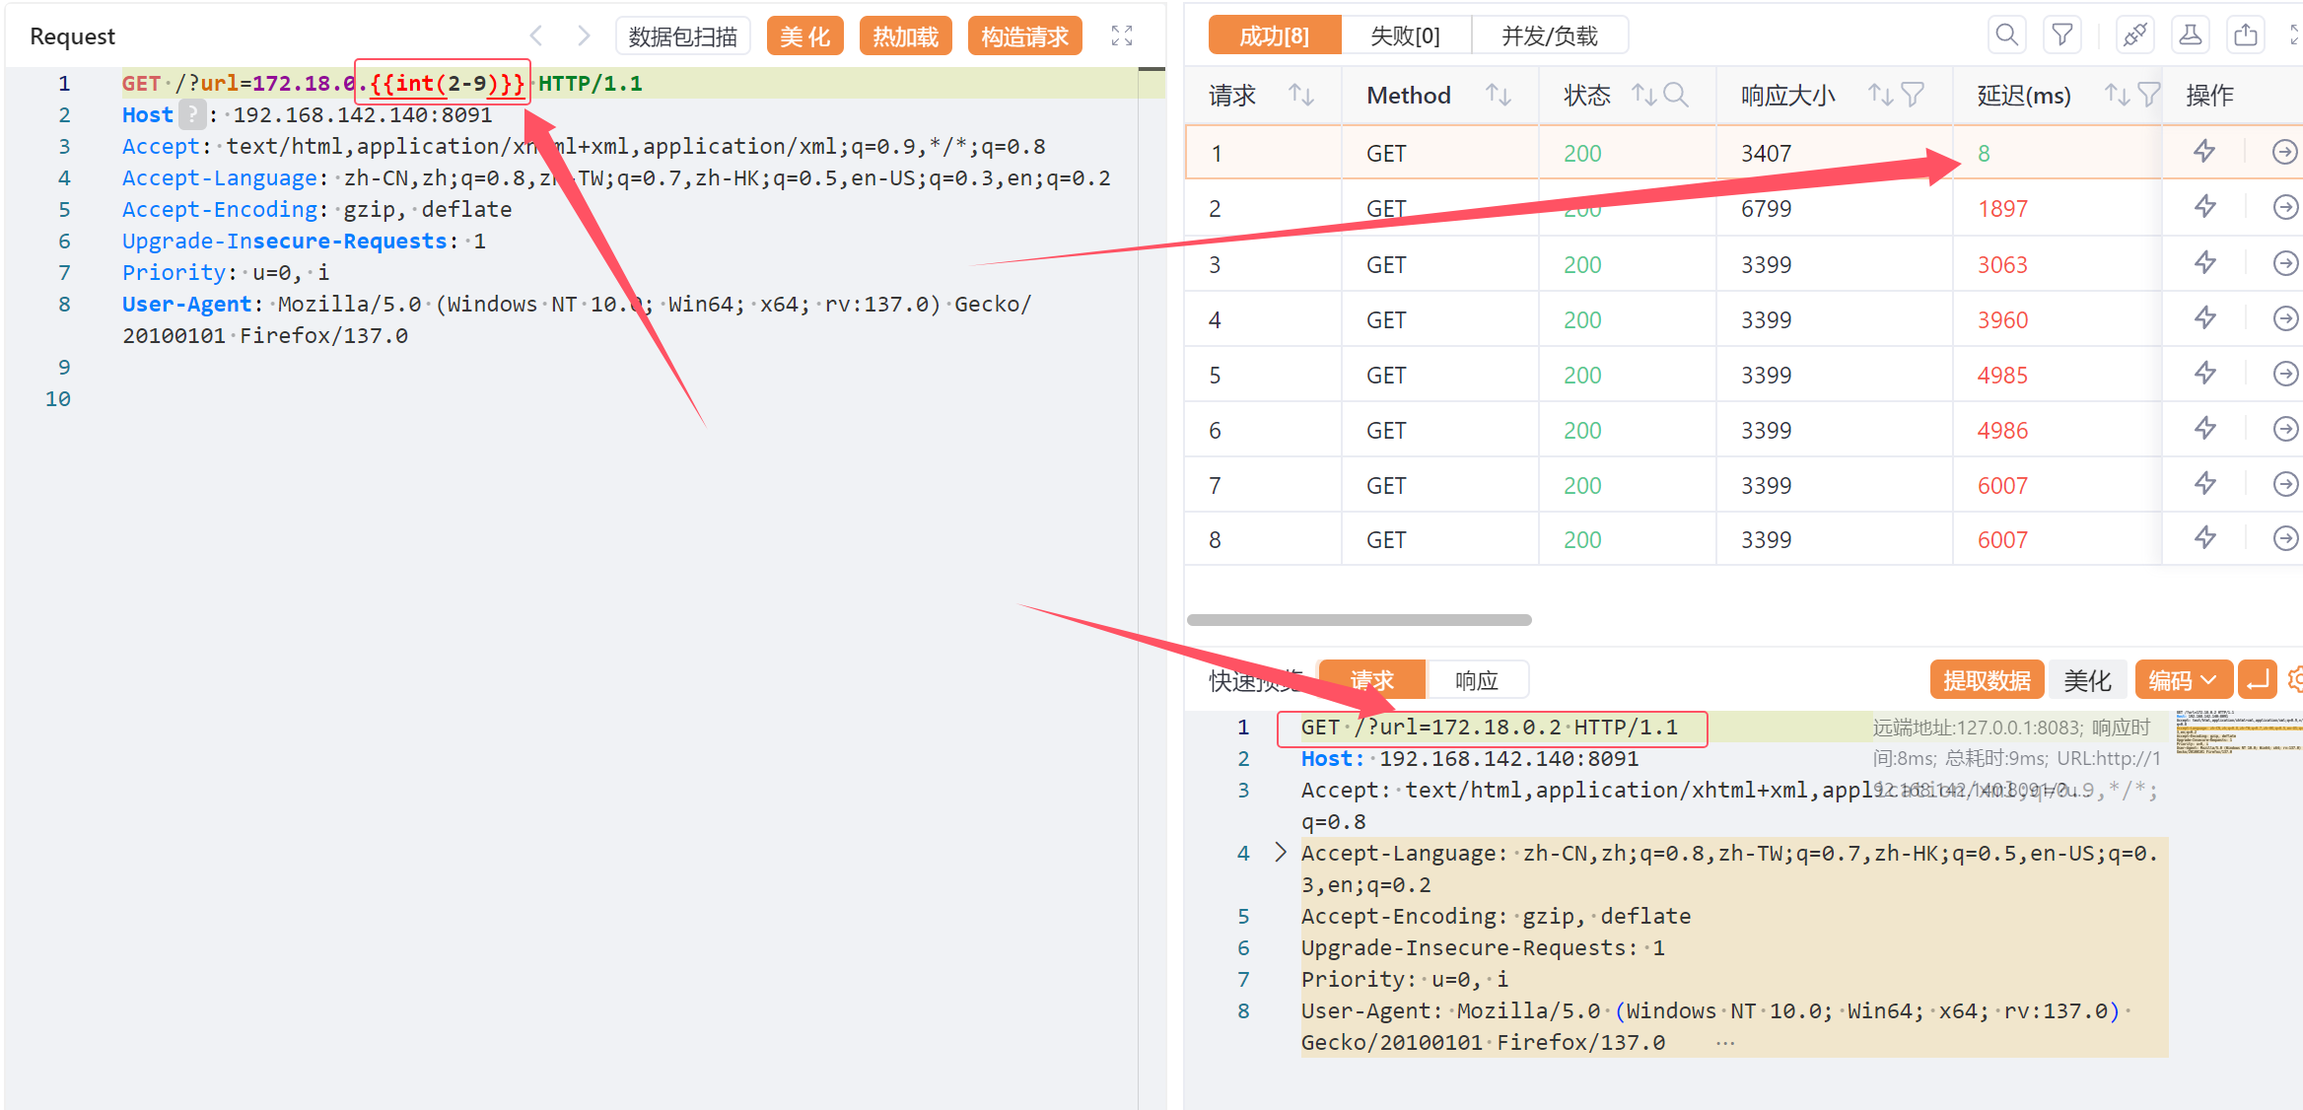
Task: Click the 数据包扫描 button
Action: click(682, 36)
